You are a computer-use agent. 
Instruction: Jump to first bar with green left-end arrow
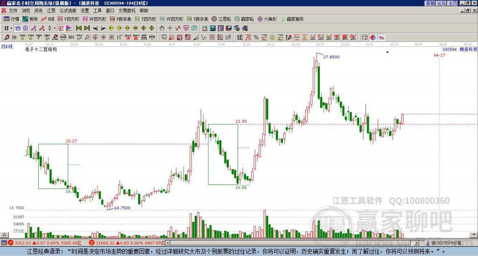click(x=78, y=28)
